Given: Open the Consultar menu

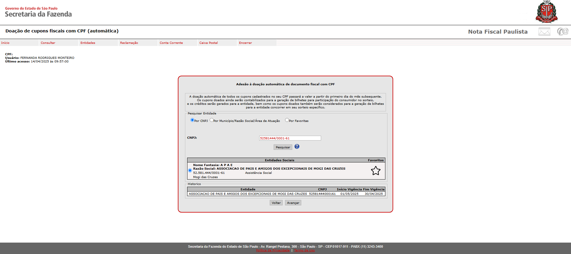Looking at the screenshot, I should pos(48,43).
